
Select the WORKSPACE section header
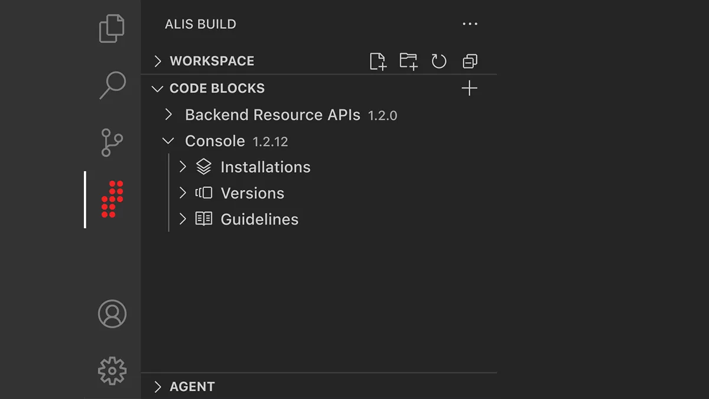213,60
